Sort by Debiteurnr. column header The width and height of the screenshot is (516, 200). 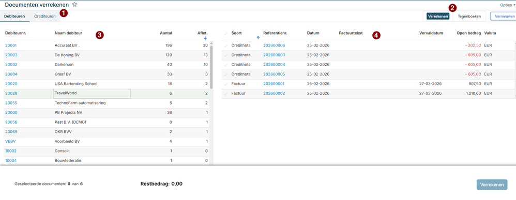click(16, 33)
